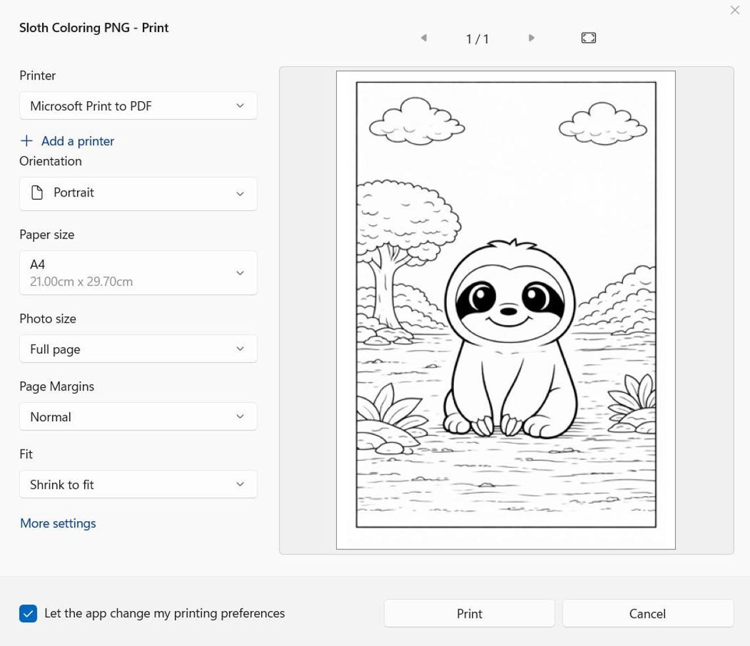The image size is (750, 646).
Task: Click the Paper size label
Action: [x=47, y=235]
